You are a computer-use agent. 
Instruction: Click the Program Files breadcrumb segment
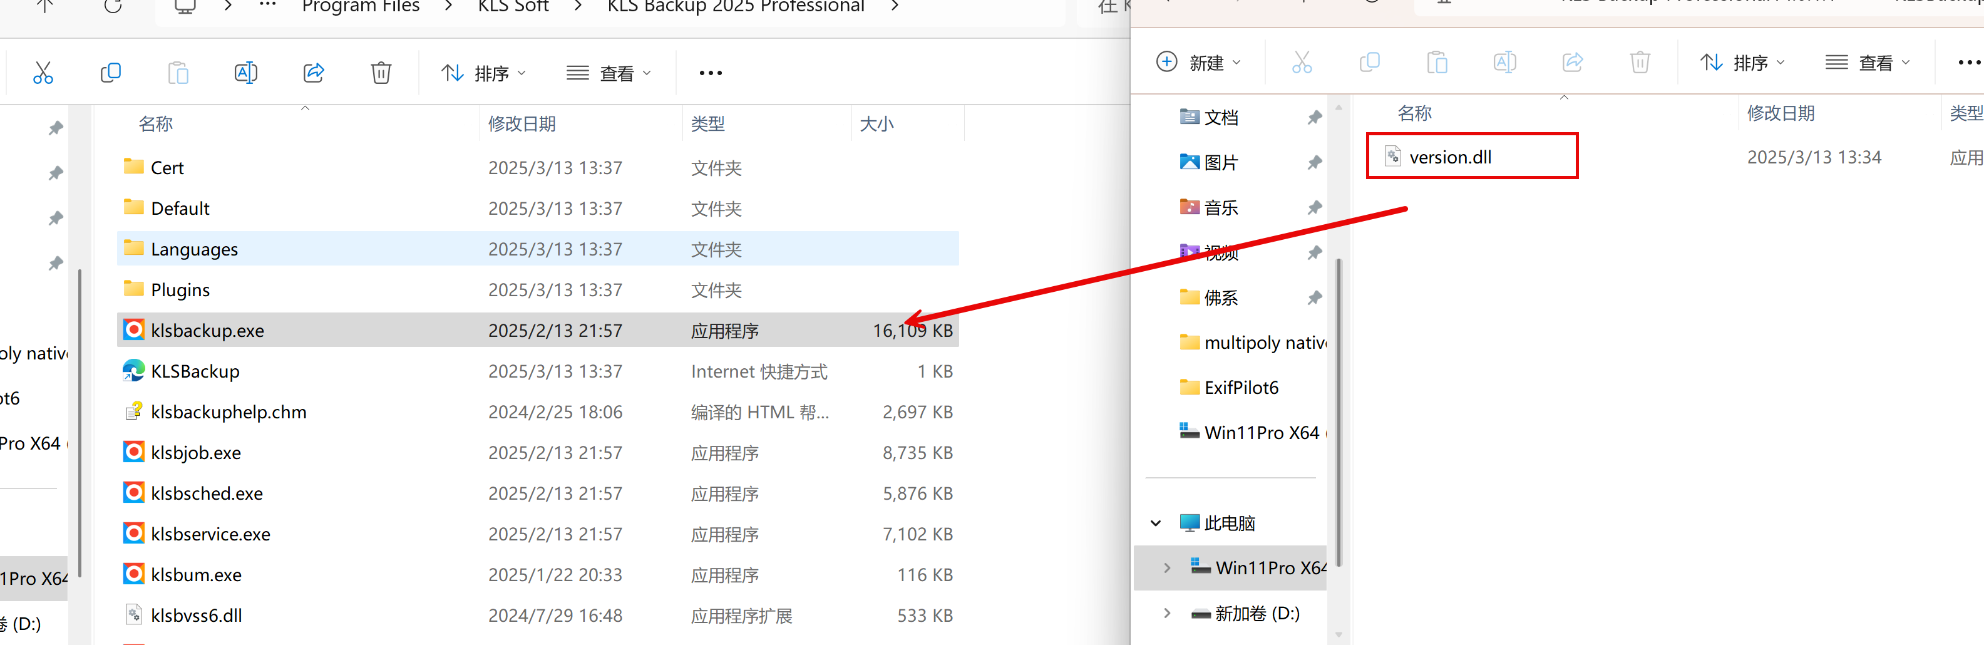tap(361, 7)
